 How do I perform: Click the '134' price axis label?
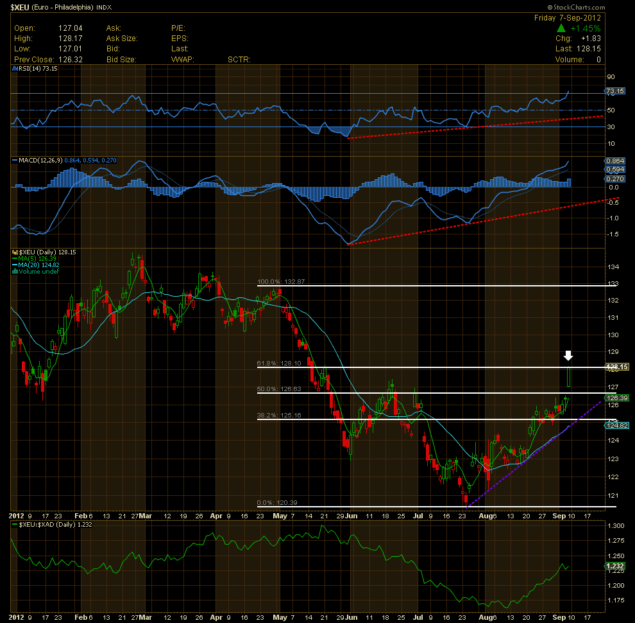(x=613, y=267)
